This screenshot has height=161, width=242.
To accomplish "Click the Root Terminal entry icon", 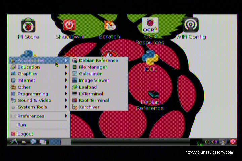I will [75, 100].
